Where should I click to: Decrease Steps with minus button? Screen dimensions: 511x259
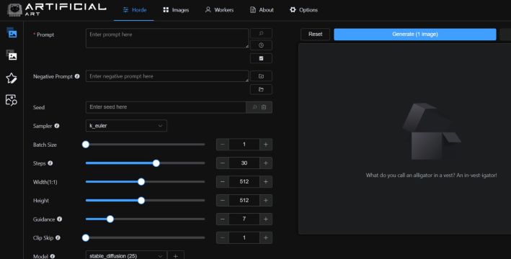pos(223,163)
